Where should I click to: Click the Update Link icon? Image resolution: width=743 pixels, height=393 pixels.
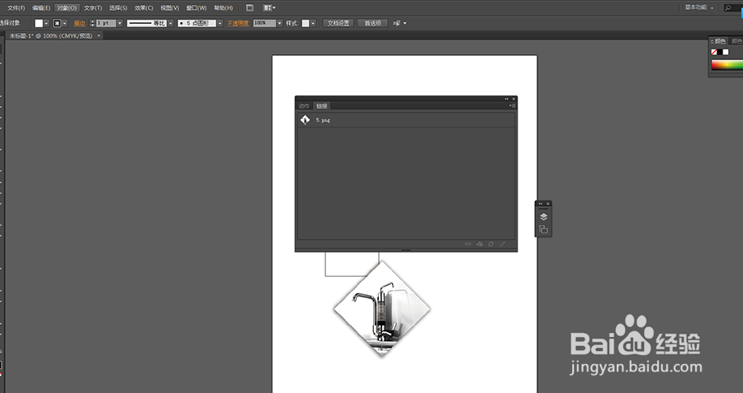[x=491, y=245]
